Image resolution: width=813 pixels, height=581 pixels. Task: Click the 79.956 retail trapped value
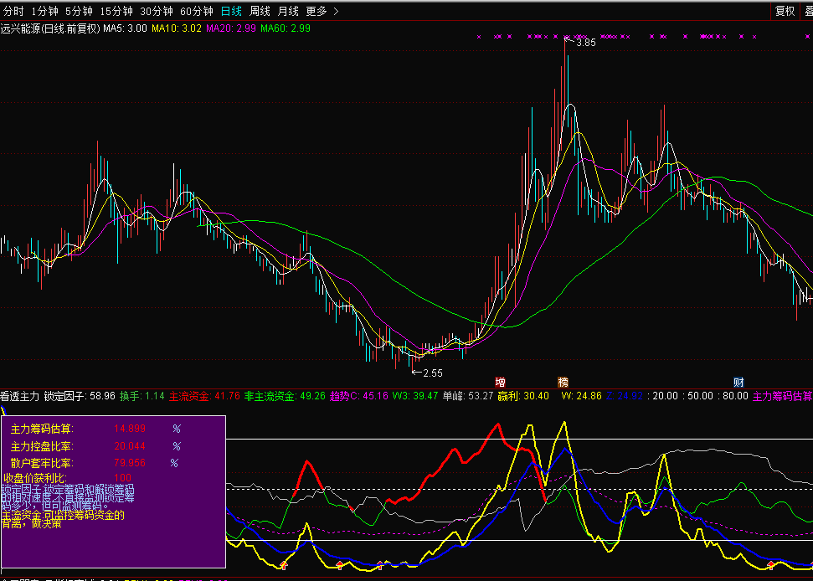click(130, 463)
